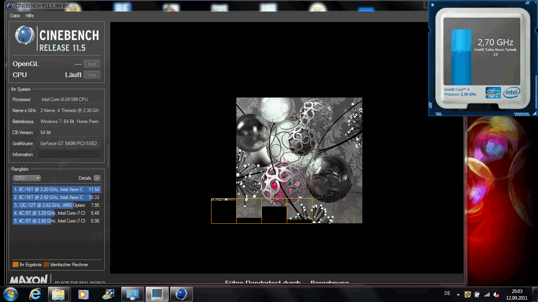Viewport: 538px width, 302px height.
Task: Open the Hilfe menu
Action: coord(30,16)
